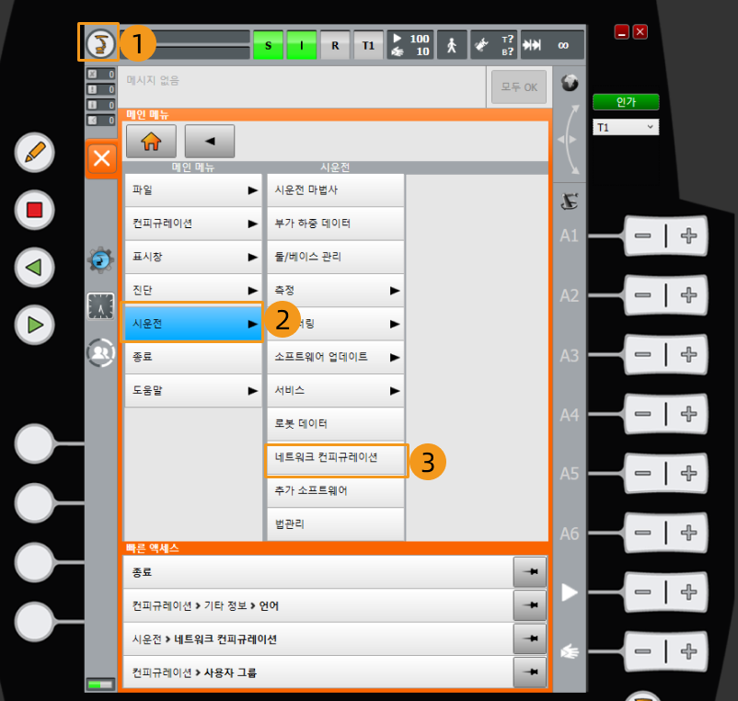
Task: Open 부가 하중 데이터
Action: 336,224
